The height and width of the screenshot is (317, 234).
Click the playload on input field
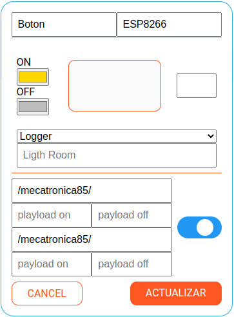(x=52, y=215)
